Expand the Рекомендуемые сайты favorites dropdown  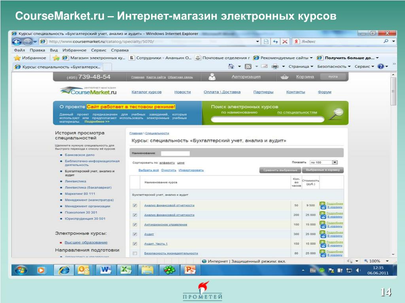click(x=311, y=58)
